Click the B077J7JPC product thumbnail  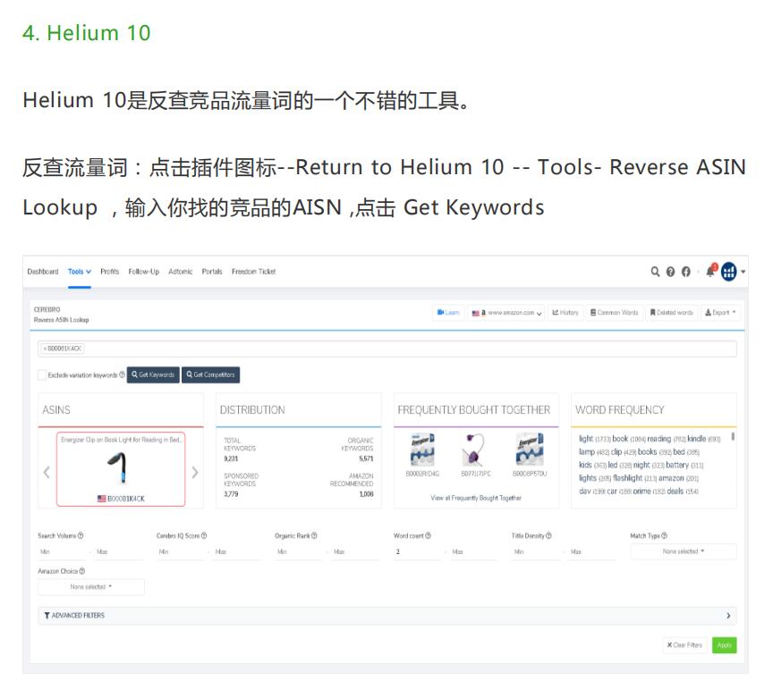[x=475, y=450]
